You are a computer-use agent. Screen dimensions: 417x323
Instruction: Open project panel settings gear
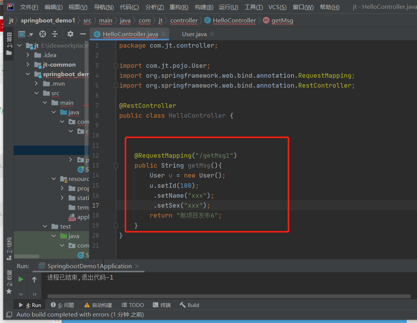point(70,34)
